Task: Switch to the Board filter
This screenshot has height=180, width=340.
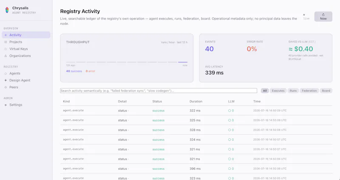Action: point(326,91)
